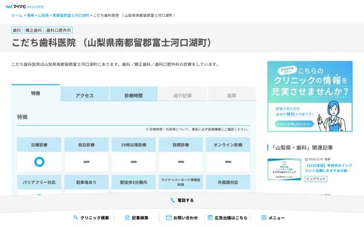This screenshot has width=364, height=227.
Task: Click the 広告出稿 monitor icon
Action: coord(210,218)
